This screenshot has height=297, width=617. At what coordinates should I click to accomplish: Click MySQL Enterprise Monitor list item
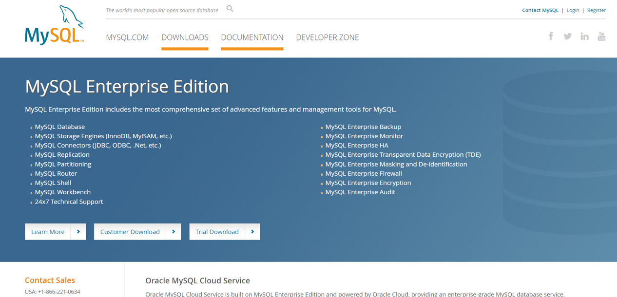pos(364,136)
